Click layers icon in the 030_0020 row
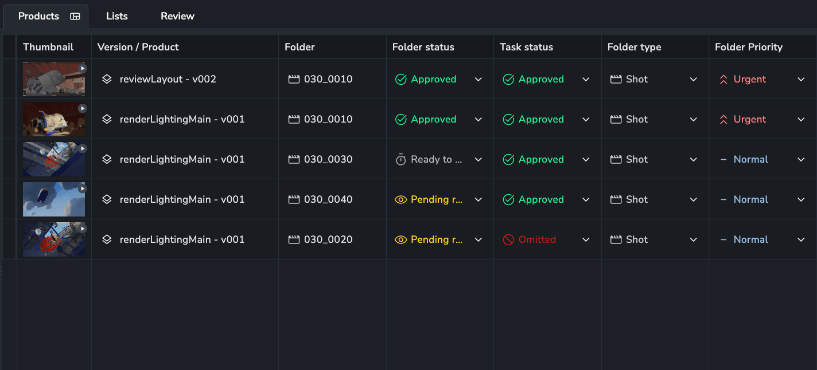The width and height of the screenshot is (817, 370). (x=107, y=239)
